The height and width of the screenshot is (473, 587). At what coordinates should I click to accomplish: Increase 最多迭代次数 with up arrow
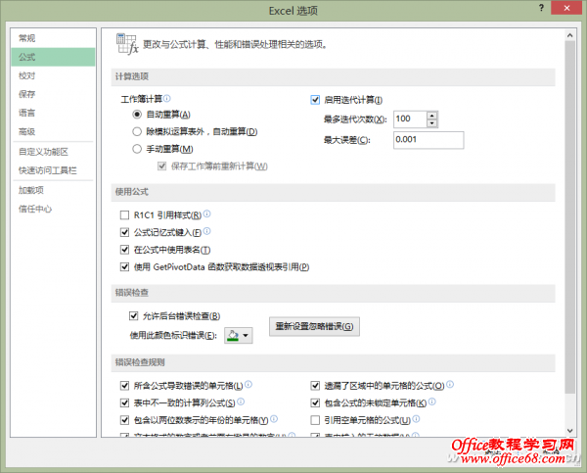[432, 116]
